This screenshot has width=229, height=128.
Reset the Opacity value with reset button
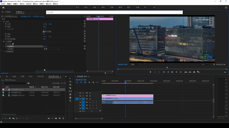click(x=85, y=46)
